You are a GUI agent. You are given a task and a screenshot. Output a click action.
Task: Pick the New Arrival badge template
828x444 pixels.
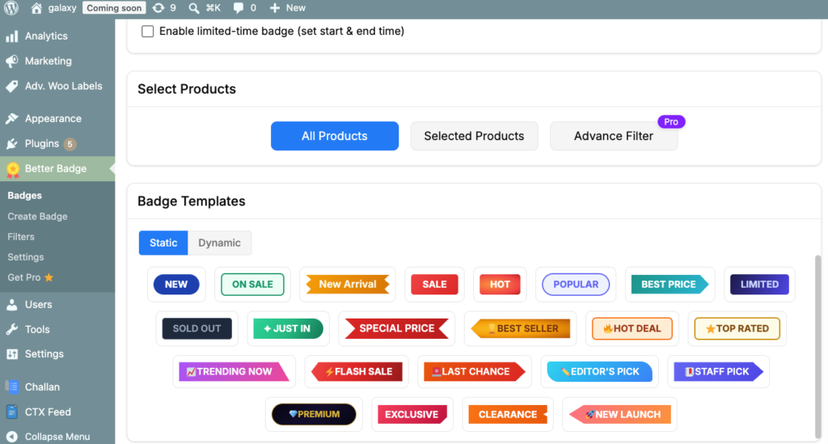[x=348, y=285]
